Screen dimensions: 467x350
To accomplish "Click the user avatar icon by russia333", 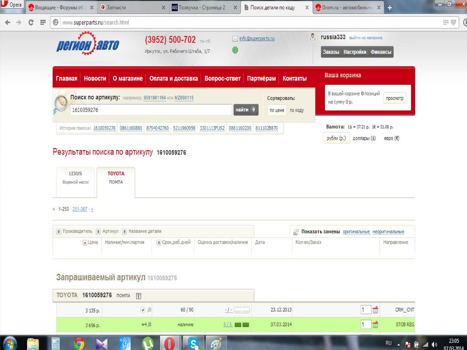I will (312, 37).
